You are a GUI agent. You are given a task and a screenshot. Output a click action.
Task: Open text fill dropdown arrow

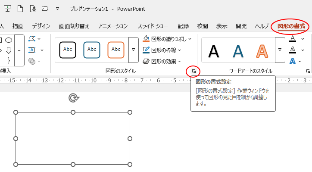[x=303, y=39]
